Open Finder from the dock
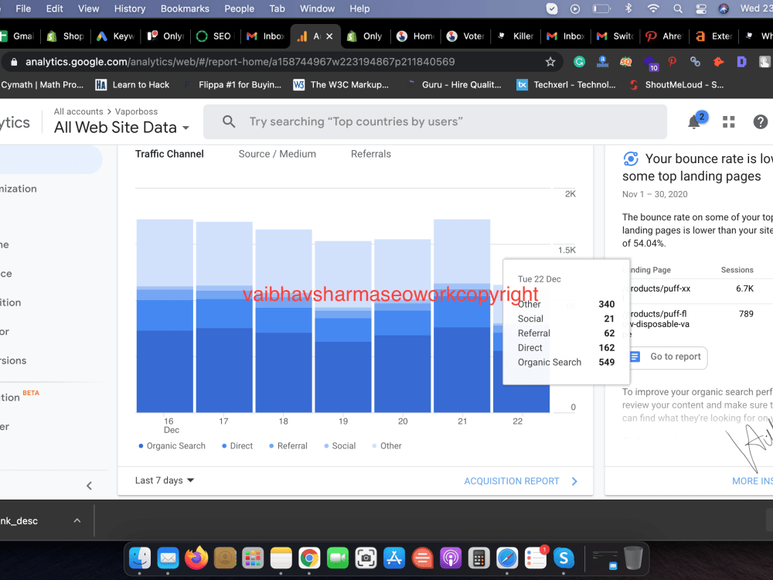Viewport: 773px width, 580px height. coord(139,558)
